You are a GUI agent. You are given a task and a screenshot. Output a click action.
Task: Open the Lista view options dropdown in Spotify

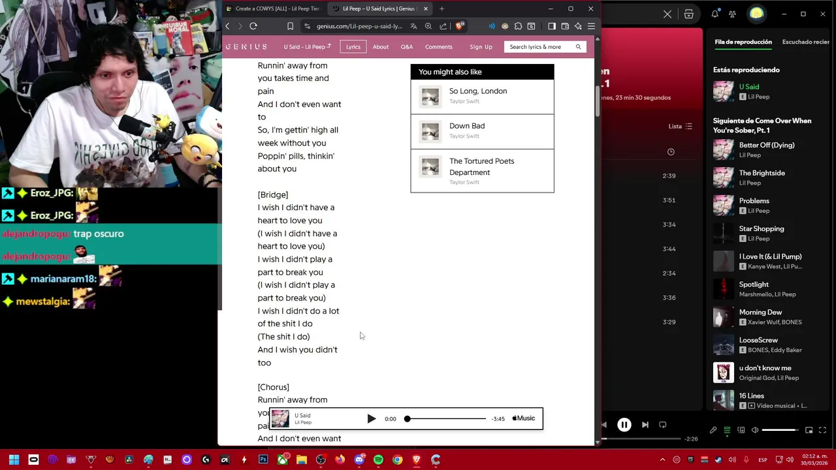click(x=680, y=126)
